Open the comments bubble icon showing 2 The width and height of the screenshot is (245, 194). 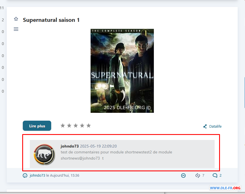pos(215,176)
